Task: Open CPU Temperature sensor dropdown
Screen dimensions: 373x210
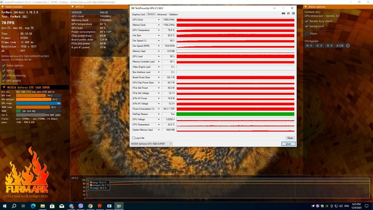Action: (x=159, y=125)
